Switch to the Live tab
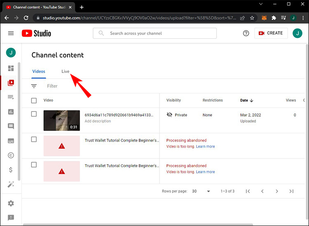Image resolution: width=309 pixels, height=226 pixels. coord(66,72)
